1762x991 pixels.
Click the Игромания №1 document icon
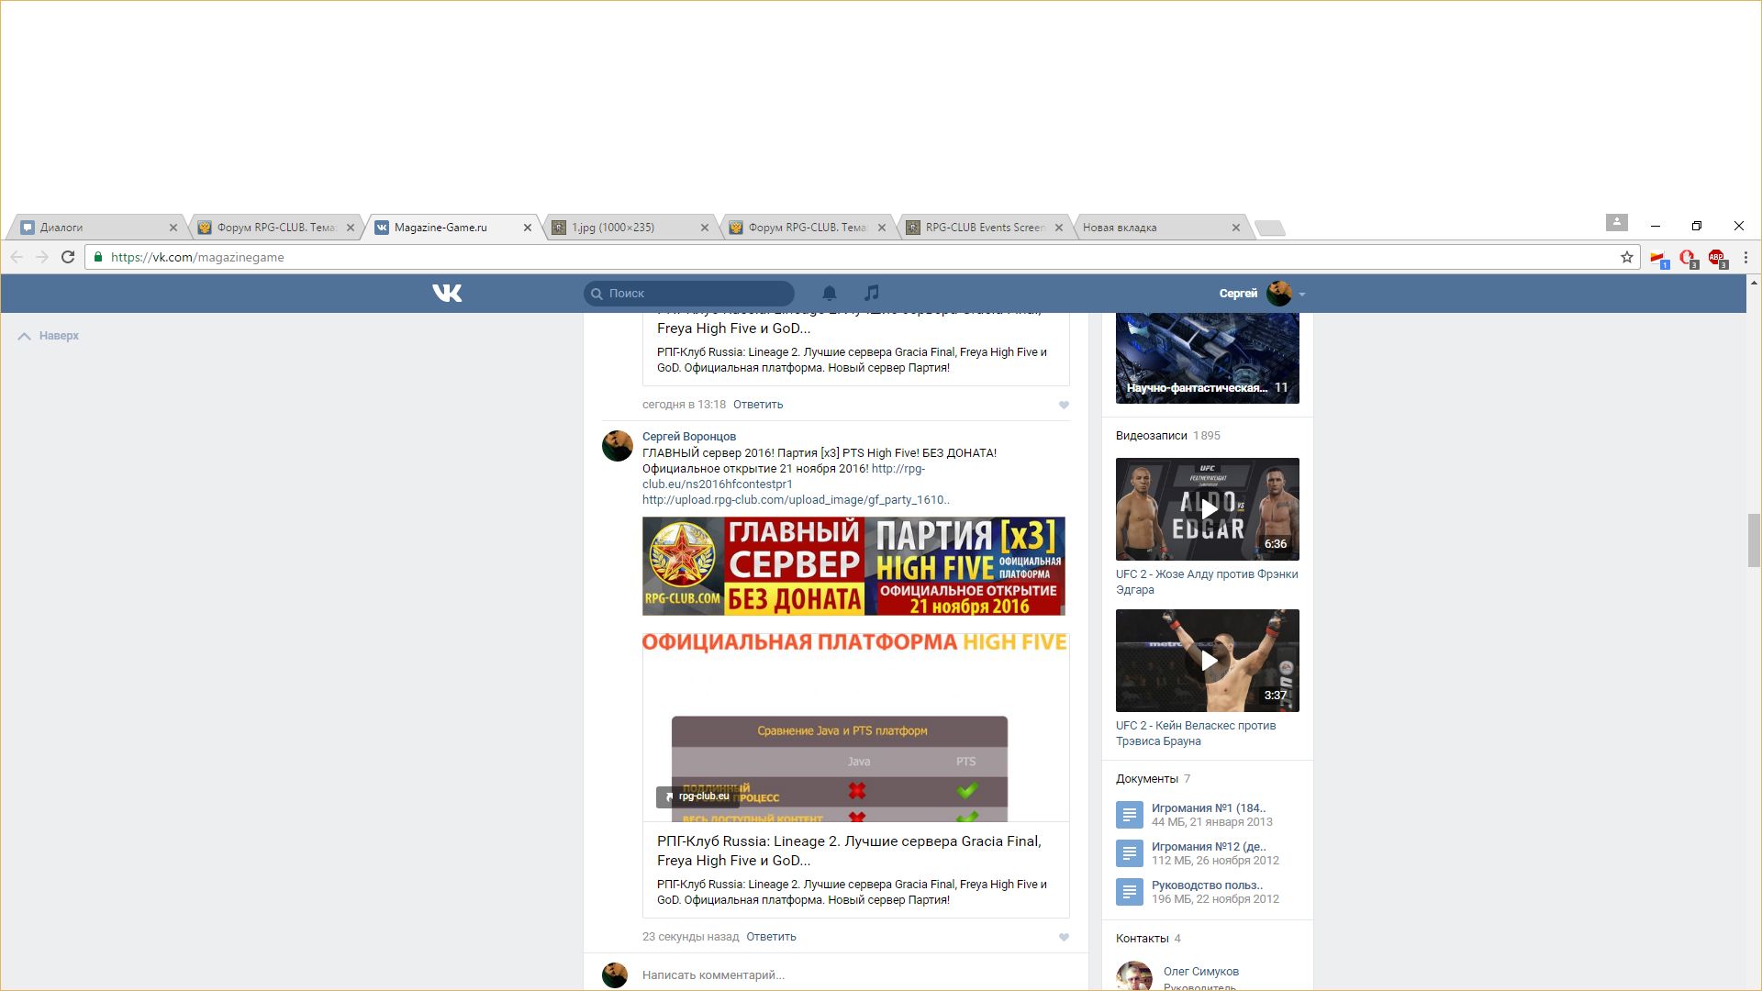(1129, 815)
